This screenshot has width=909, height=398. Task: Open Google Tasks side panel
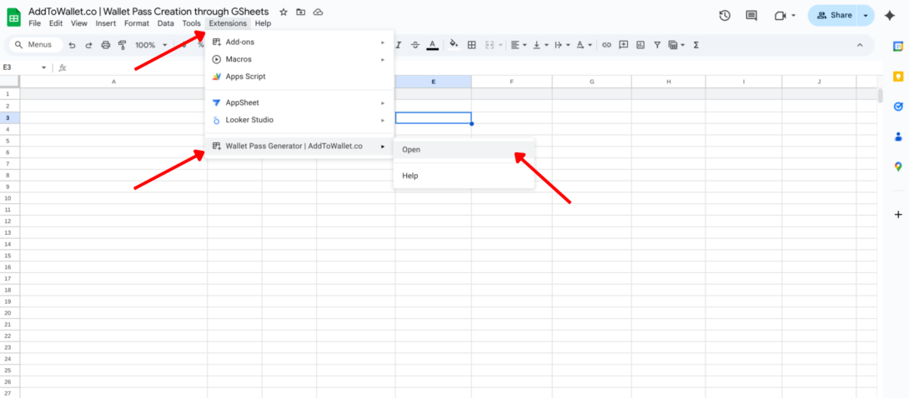click(898, 107)
